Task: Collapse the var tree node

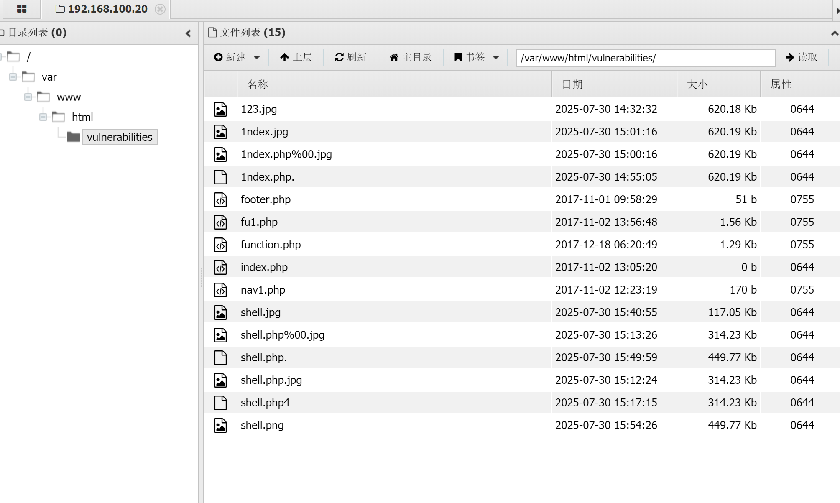Action: tap(13, 77)
